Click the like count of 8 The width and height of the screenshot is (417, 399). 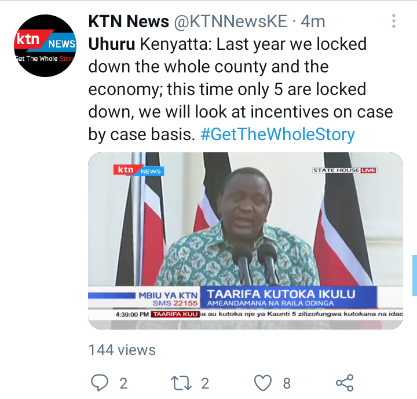click(x=287, y=383)
